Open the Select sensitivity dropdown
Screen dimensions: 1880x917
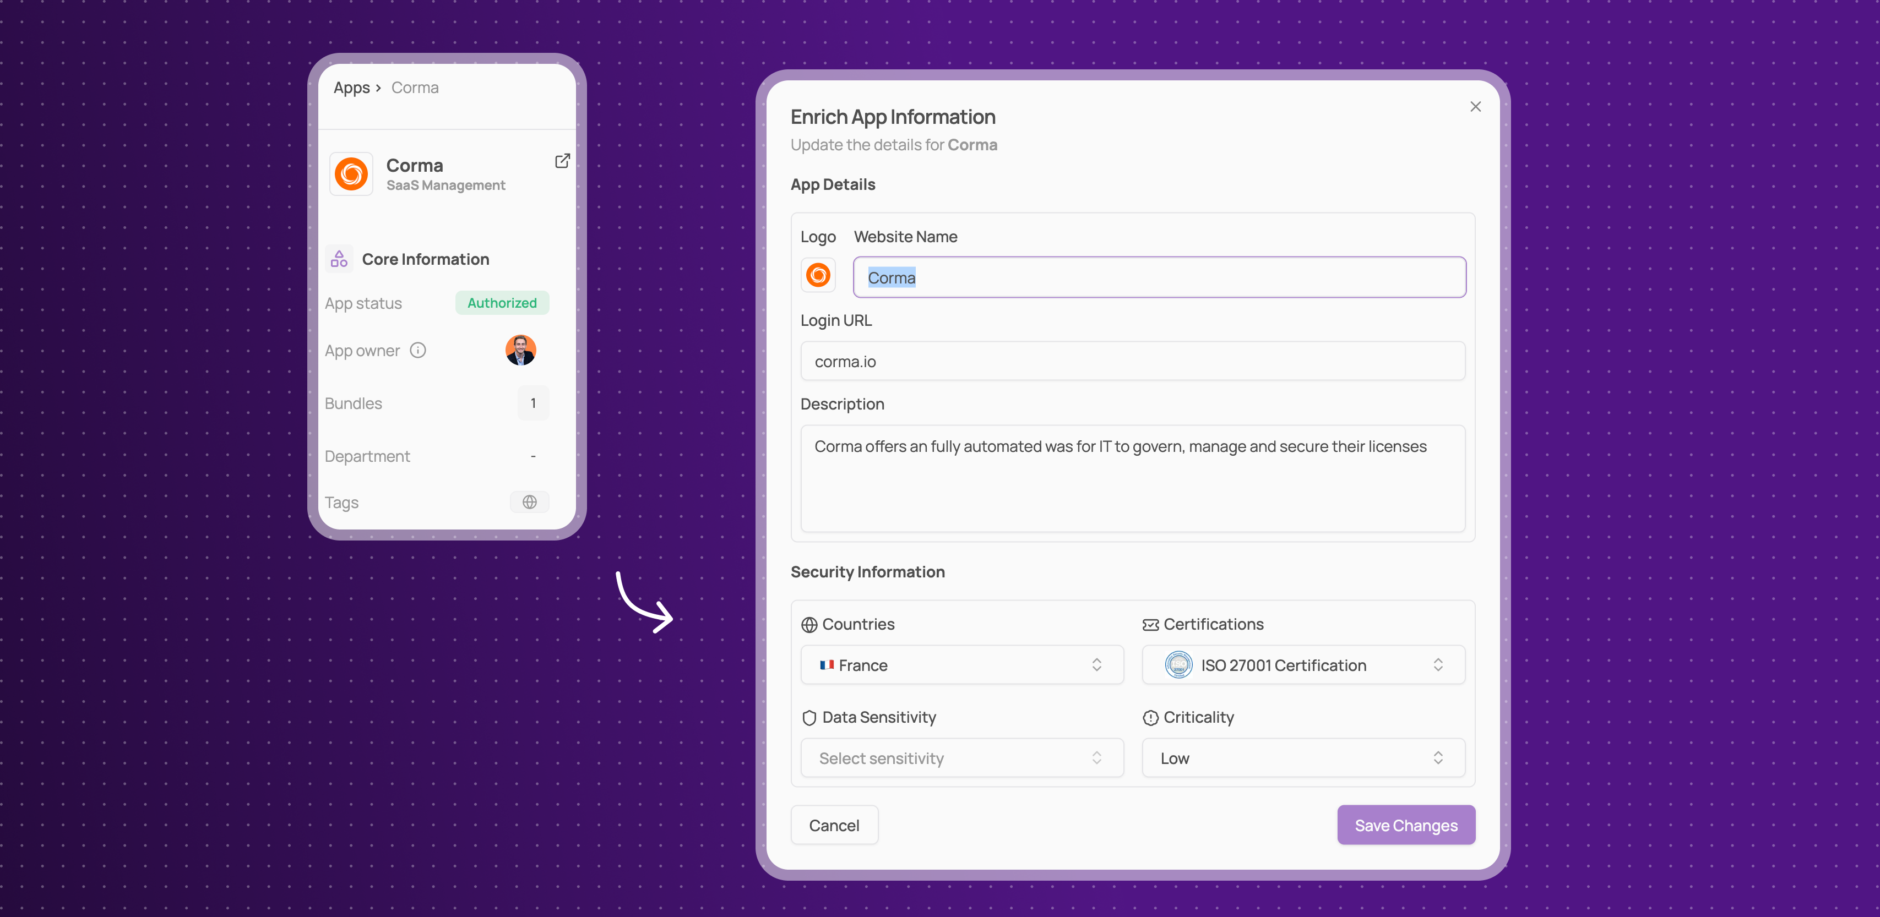tap(961, 758)
